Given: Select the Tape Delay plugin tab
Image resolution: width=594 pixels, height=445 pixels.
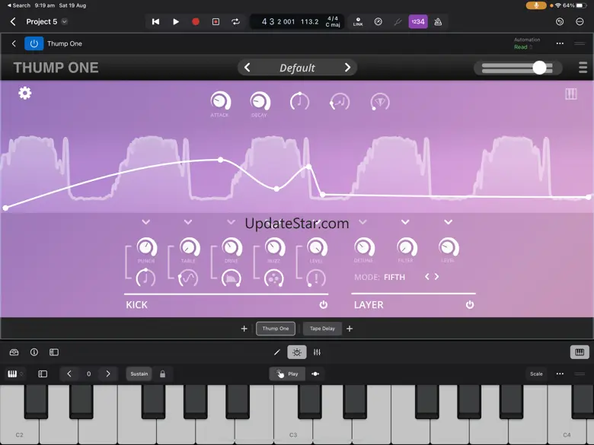Looking at the screenshot, I should (x=322, y=329).
